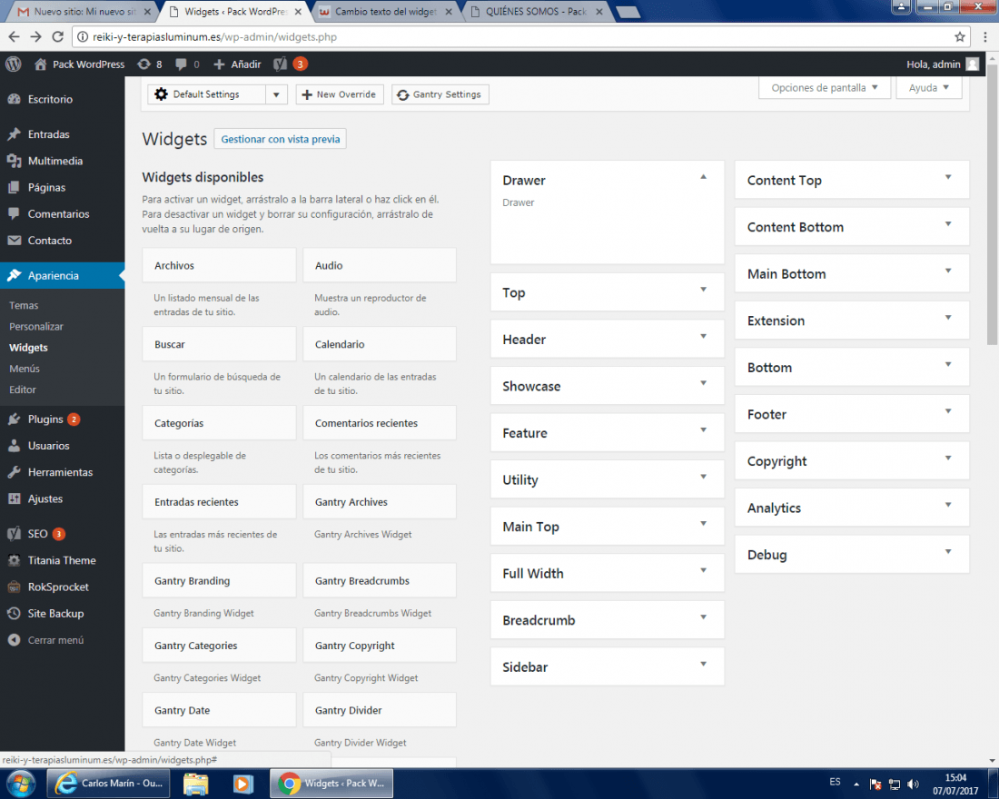This screenshot has width=999, height=799.
Task: Open Editor submenu link
Action: click(23, 390)
